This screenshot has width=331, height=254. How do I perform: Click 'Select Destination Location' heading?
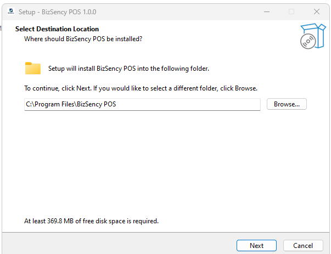(x=57, y=29)
